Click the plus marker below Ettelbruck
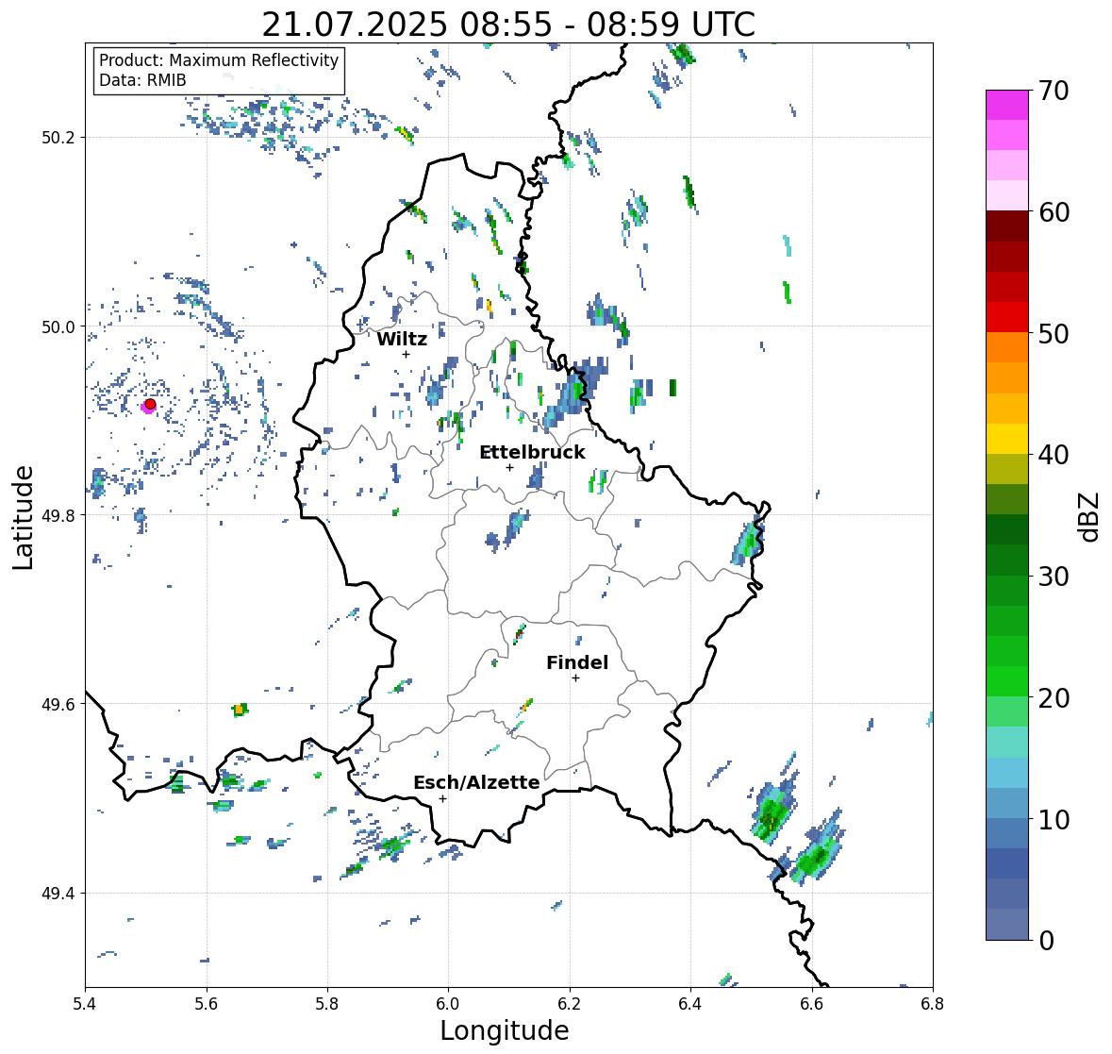1112x1054 pixels. point(509,467)
